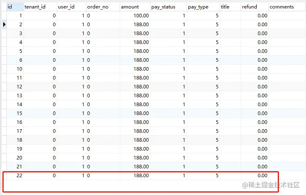306x195 pixels.
Task: Click the id cell showing 3
Action: pyautogui.click(x=15, y=34)
